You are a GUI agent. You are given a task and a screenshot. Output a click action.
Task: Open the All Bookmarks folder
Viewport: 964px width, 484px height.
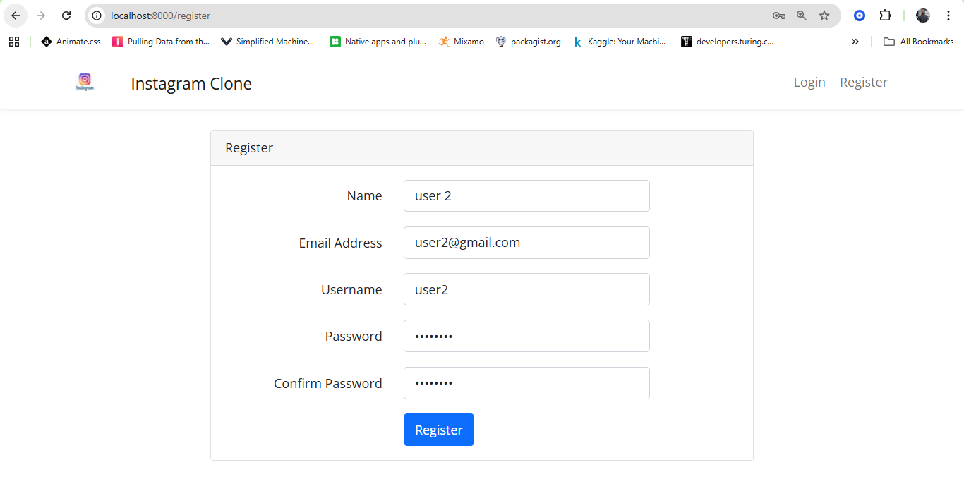pos(919,42)
